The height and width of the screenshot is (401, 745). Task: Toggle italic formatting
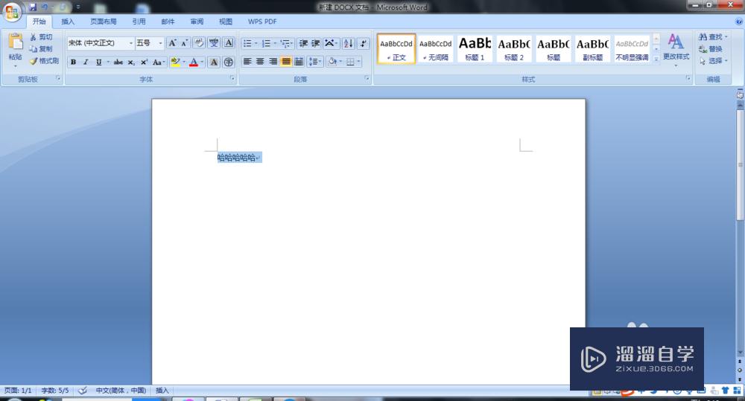pos(86,62)
